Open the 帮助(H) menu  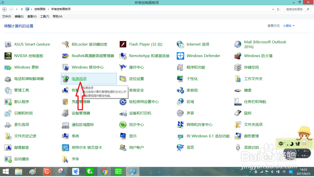coord(57,16)
